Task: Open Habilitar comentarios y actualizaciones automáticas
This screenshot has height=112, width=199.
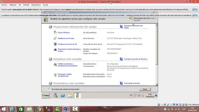Action: 67,65
